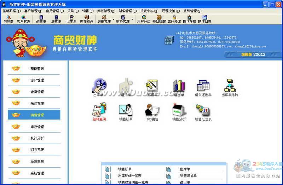Viewport: 283px width, 185px height.
Task: Open the 销售订单 link in bottom list
Action: (x=125, y=169)
